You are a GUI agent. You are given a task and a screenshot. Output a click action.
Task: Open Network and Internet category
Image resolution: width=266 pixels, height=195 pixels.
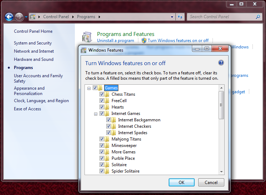pos(34,51)
